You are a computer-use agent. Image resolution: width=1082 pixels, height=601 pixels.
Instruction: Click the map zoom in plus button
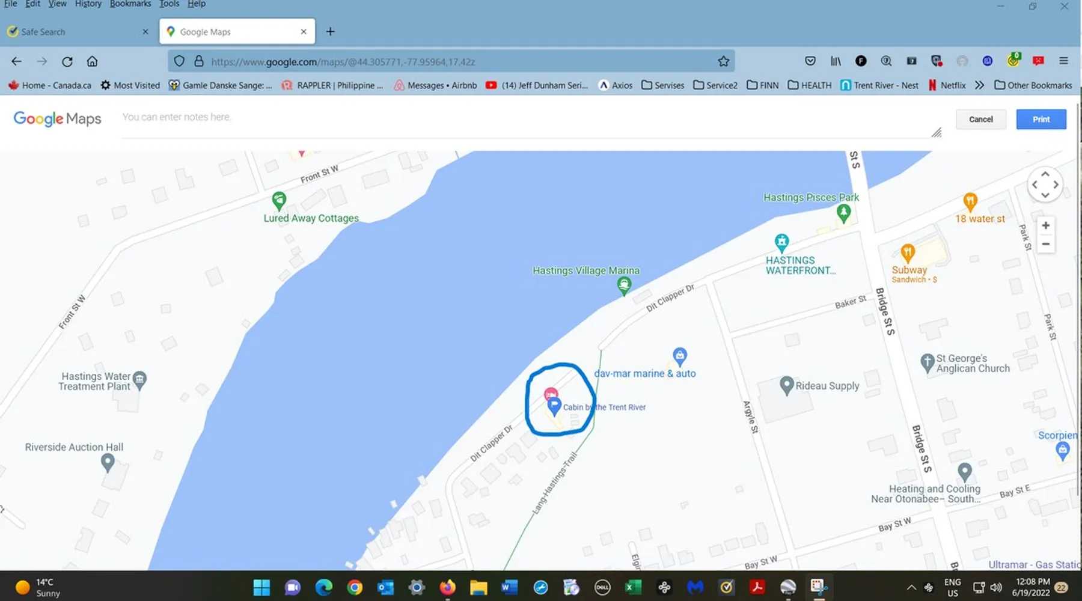[x=1045, y=225]
